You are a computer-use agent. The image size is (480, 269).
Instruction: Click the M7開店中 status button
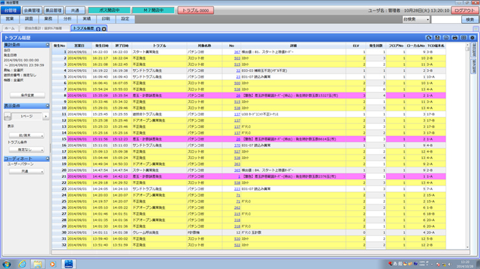tap(153, 10)
